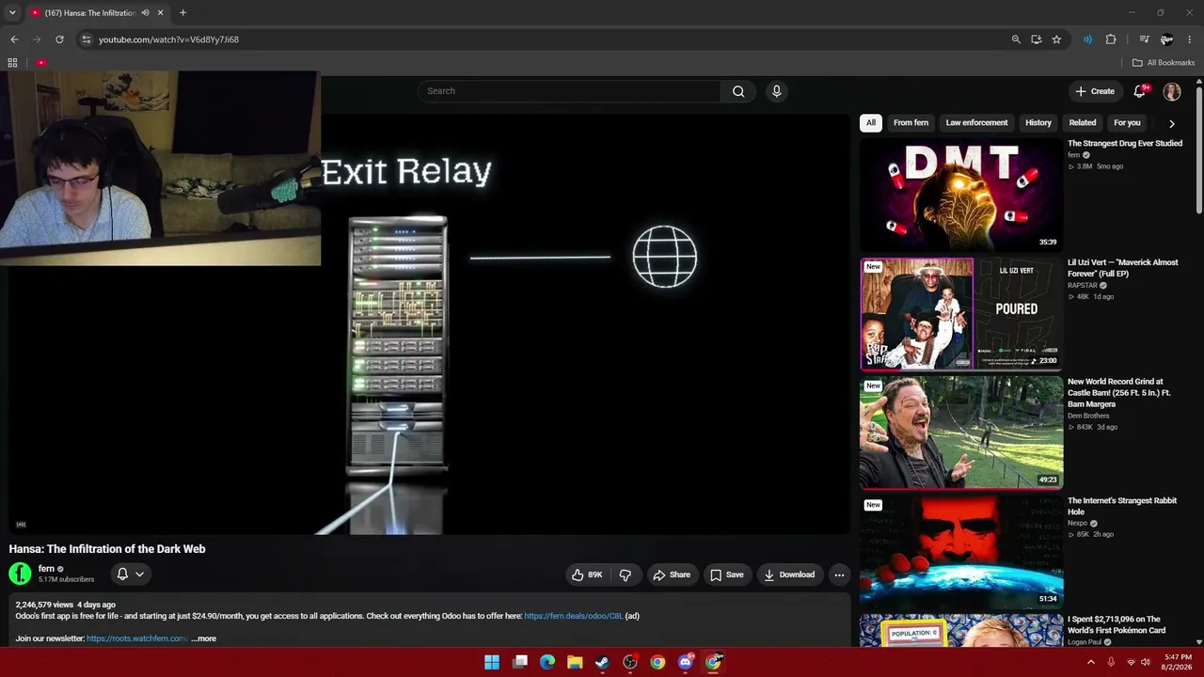
Task: Open YouTube notifications bell
Action: click(1140, 91)
